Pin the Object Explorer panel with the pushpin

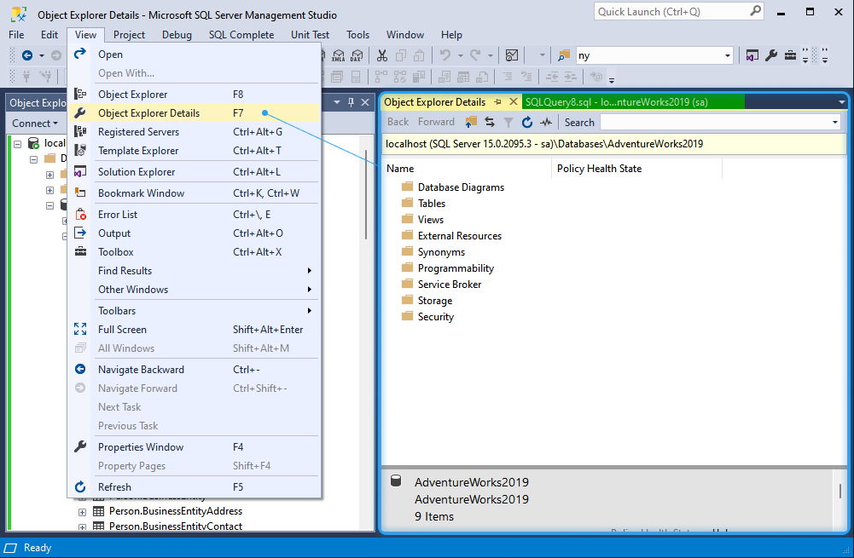pyautogui.click(x=351, y=102)
